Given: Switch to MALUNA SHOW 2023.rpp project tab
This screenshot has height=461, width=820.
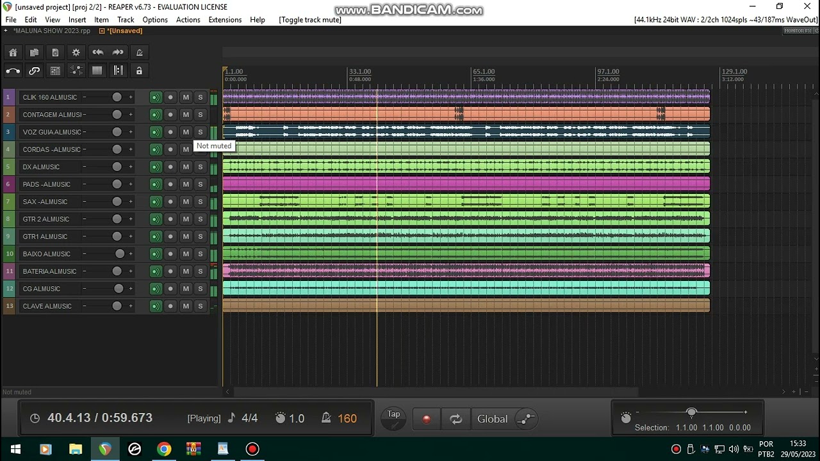Looking at the screenshot, I should point(53,31).
